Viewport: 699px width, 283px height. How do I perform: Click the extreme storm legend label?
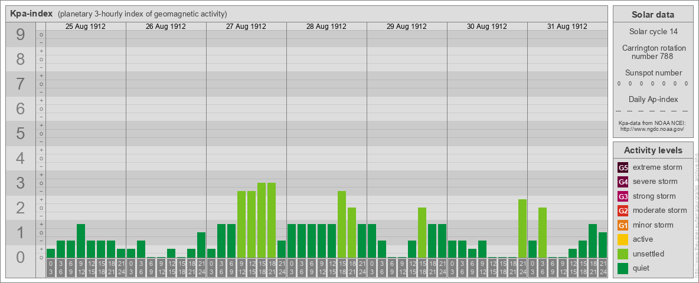pos(658,168)
